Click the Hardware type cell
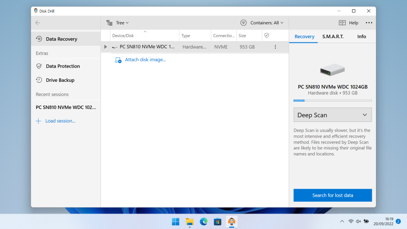407x229 pixels. (194, 47)
